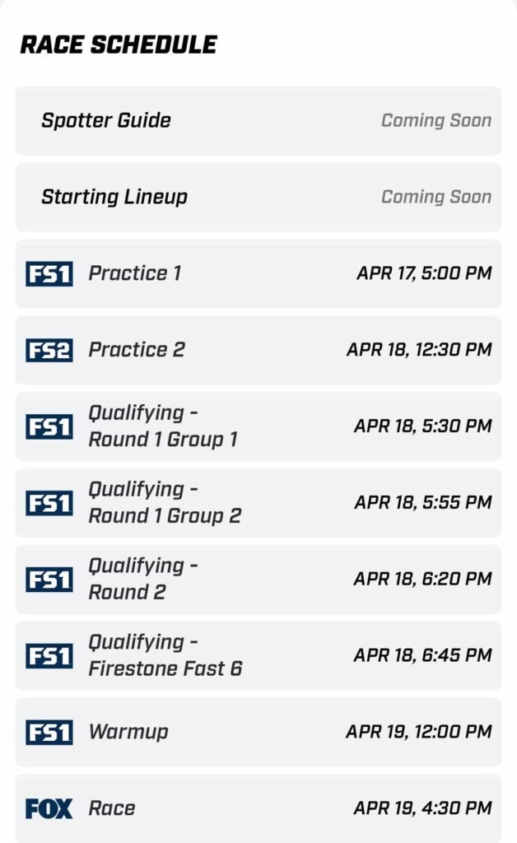Select the Warmup session label
The image size is (517, 843).
128,732
